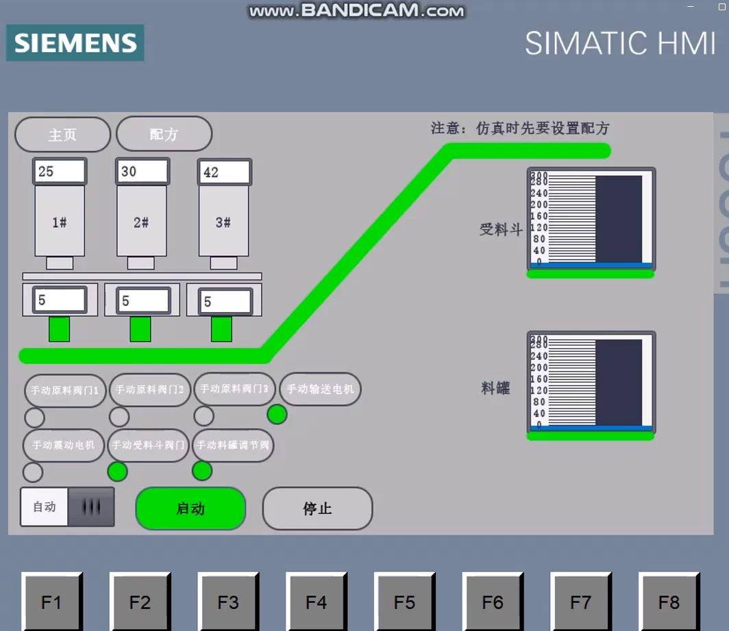Viewport: 729px width, 631px height.
Task: Select the 1# raw material silo
Action: click(60, 222)
